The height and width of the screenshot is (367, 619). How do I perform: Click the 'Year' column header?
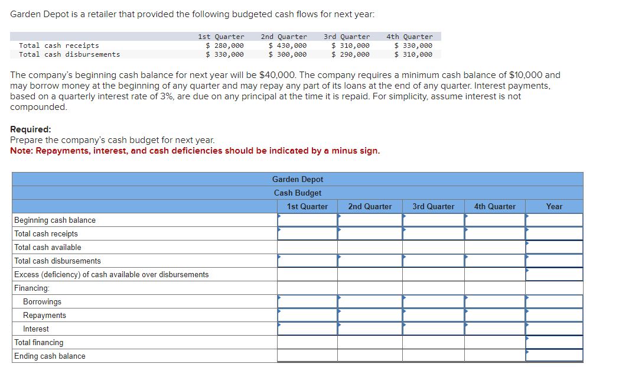click(554, 207)
